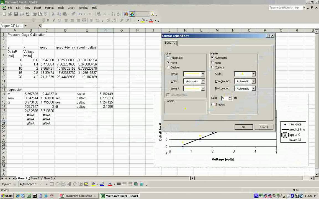Open the Draw dropdown menu
319x199 pixels.
click(x=6, y=184)
